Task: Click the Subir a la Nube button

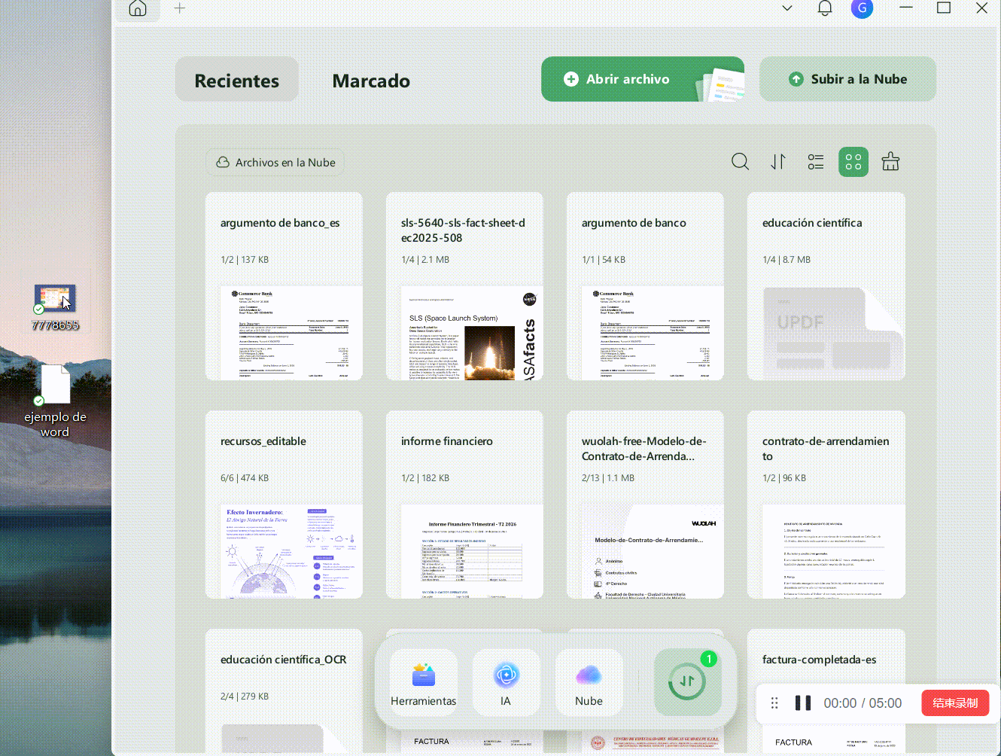Action: pyautogui.click(x=847, y=79)
